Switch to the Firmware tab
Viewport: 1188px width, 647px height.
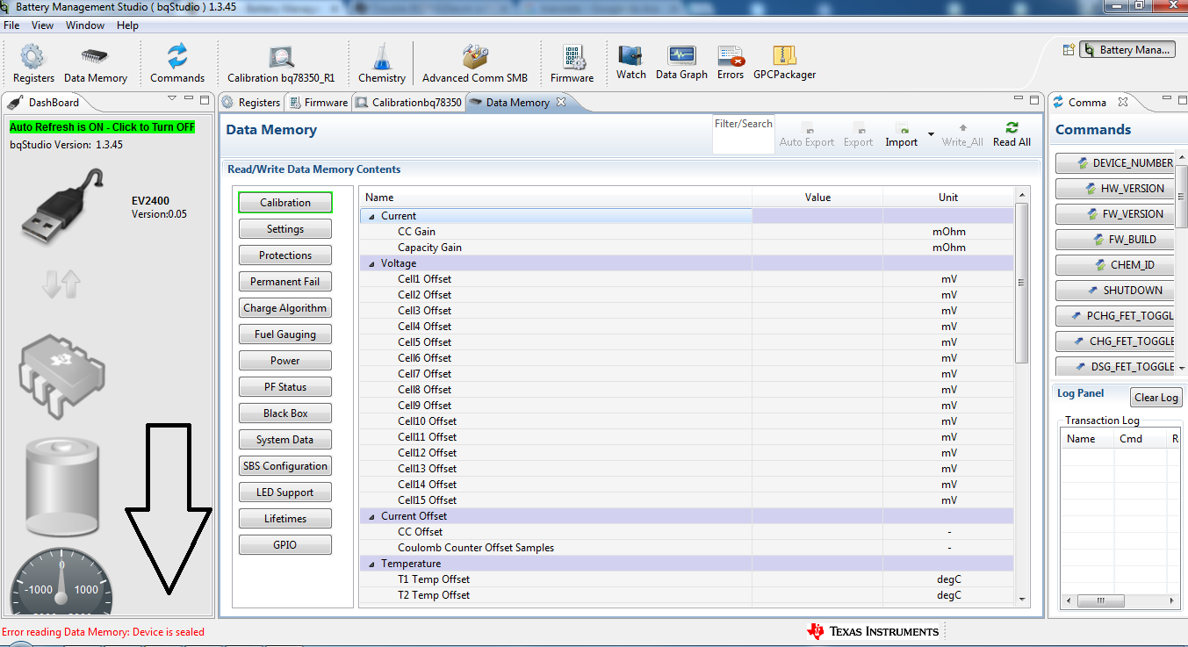coord(319,103)
